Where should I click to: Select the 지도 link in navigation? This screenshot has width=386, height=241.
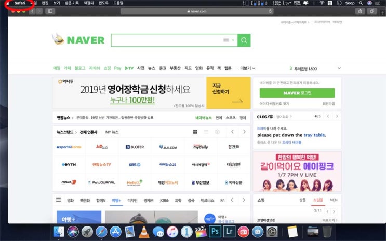coord(188,68)
